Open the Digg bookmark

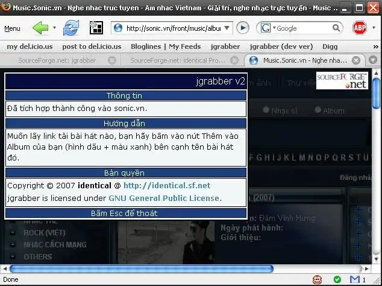330,46
